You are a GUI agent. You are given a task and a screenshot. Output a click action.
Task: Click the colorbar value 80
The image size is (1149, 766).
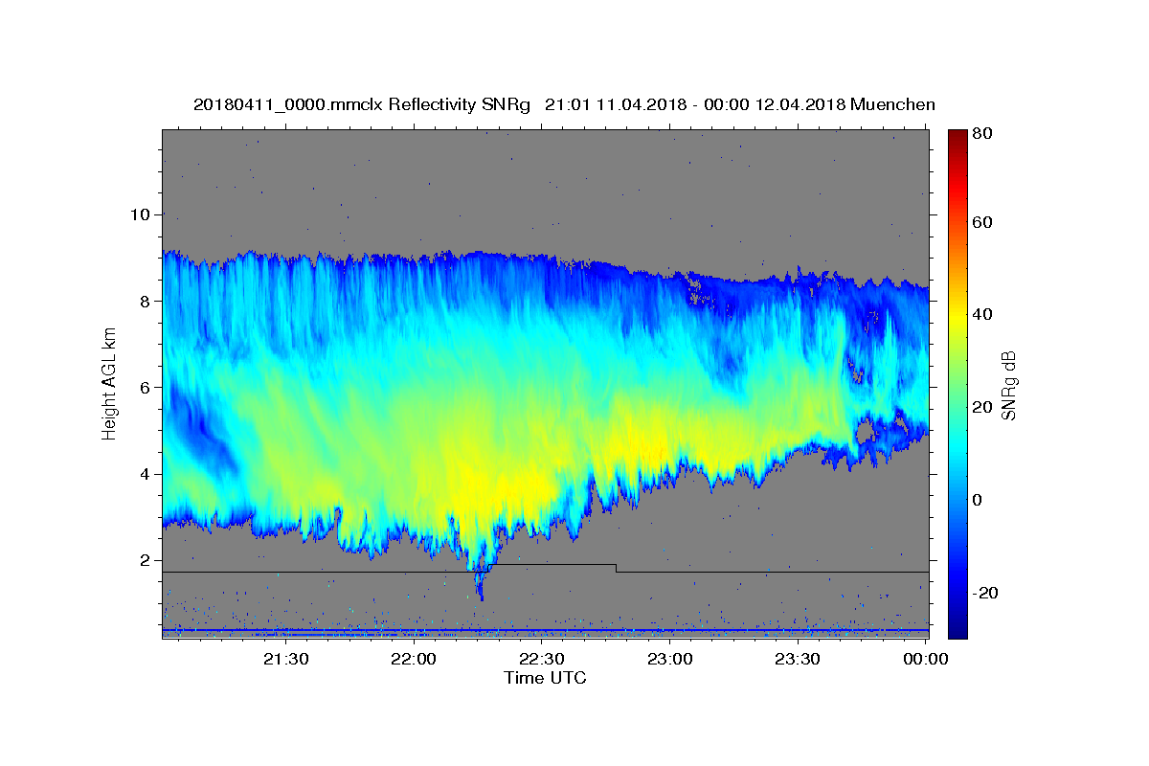(x=983, y=135)
